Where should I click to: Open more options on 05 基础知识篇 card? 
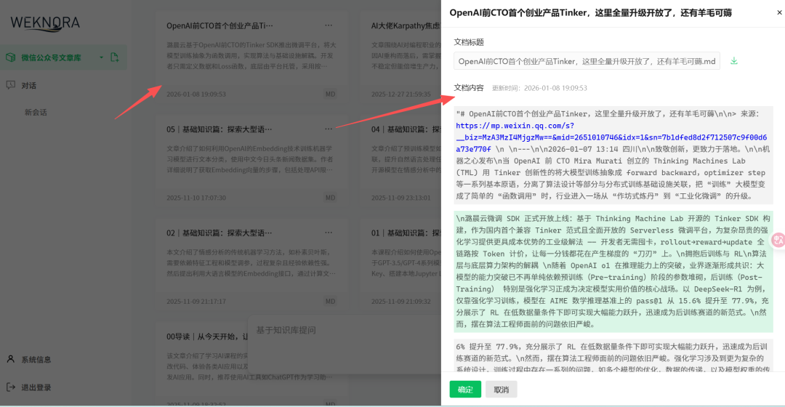(329, 129)
